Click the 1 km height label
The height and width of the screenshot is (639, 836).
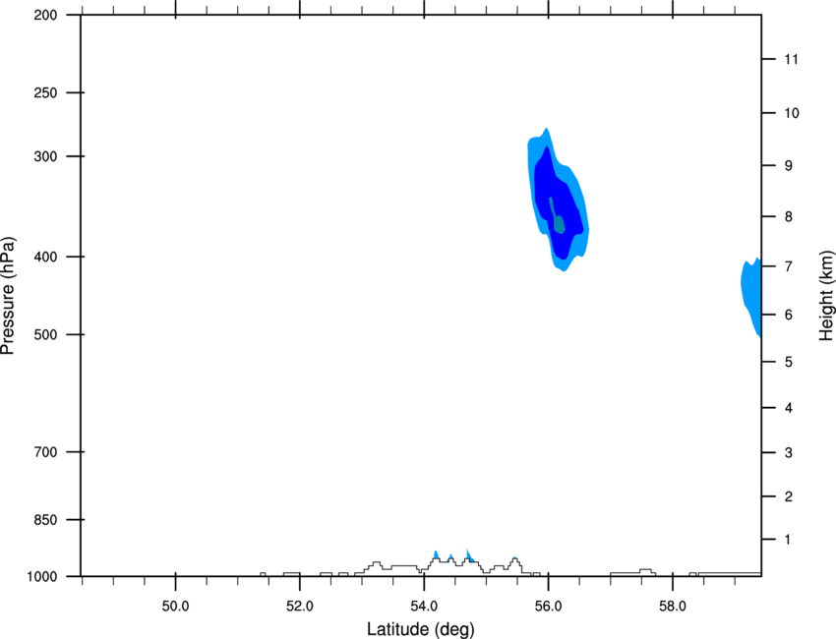pos(789,540)
